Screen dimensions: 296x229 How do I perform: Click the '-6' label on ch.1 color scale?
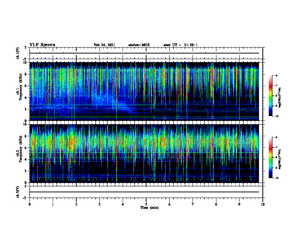click(276, 76)
